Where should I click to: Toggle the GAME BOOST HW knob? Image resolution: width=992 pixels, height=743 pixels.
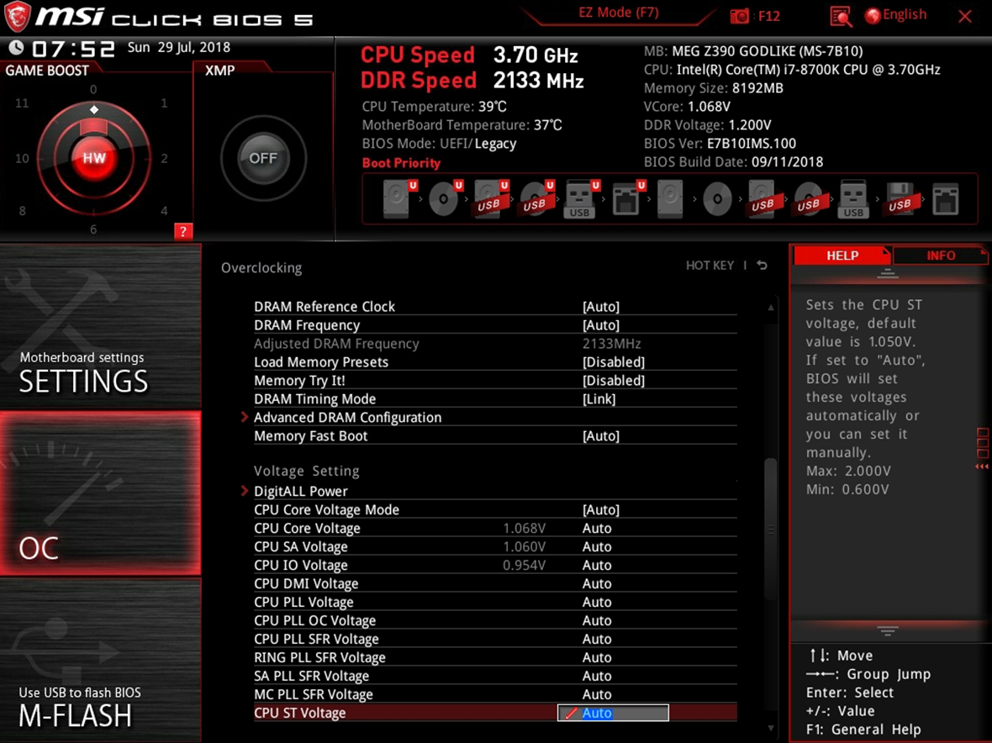pos(93,158)
